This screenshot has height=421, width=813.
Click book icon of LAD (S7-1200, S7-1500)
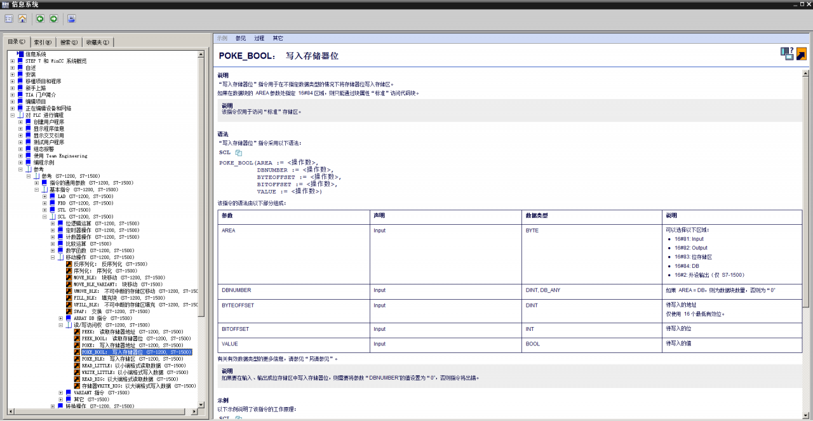click(x=53, y=196)
